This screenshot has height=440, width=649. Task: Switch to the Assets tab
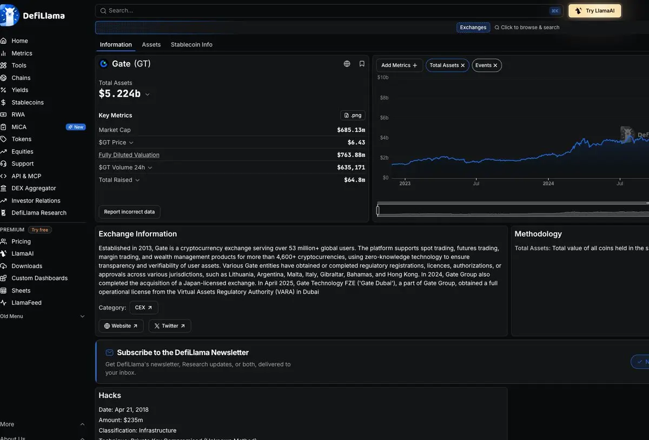point(151,44)
